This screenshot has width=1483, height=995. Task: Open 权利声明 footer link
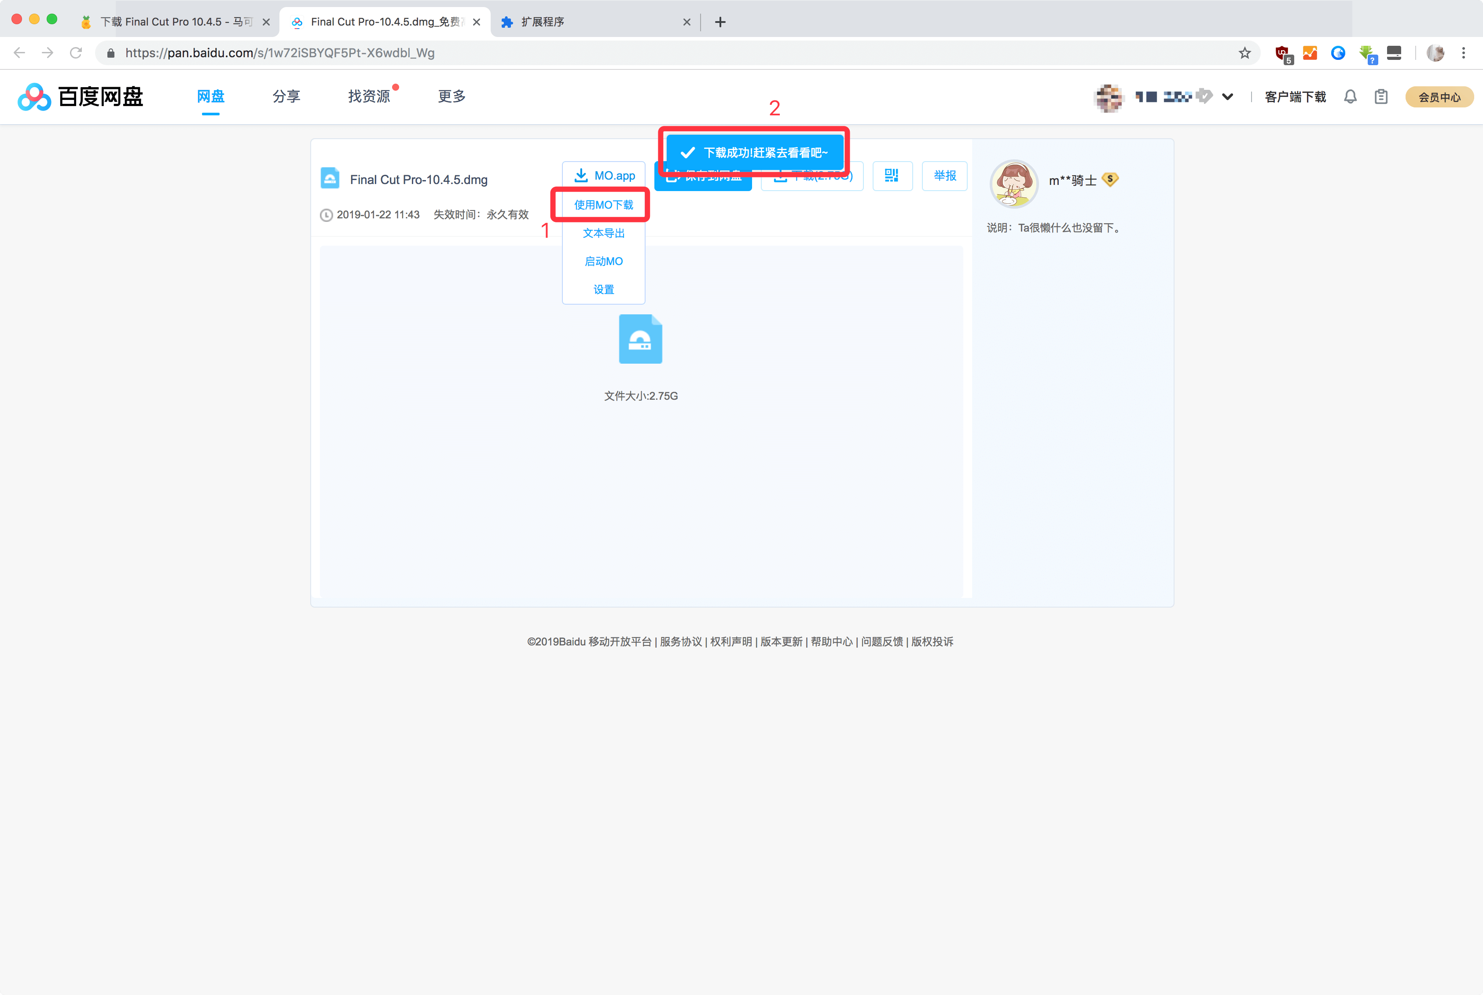[730, 641]
